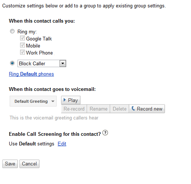Save the contact settings
Image resolution: width=191 pixels, height=184 pixels.
tap(10, 164)
